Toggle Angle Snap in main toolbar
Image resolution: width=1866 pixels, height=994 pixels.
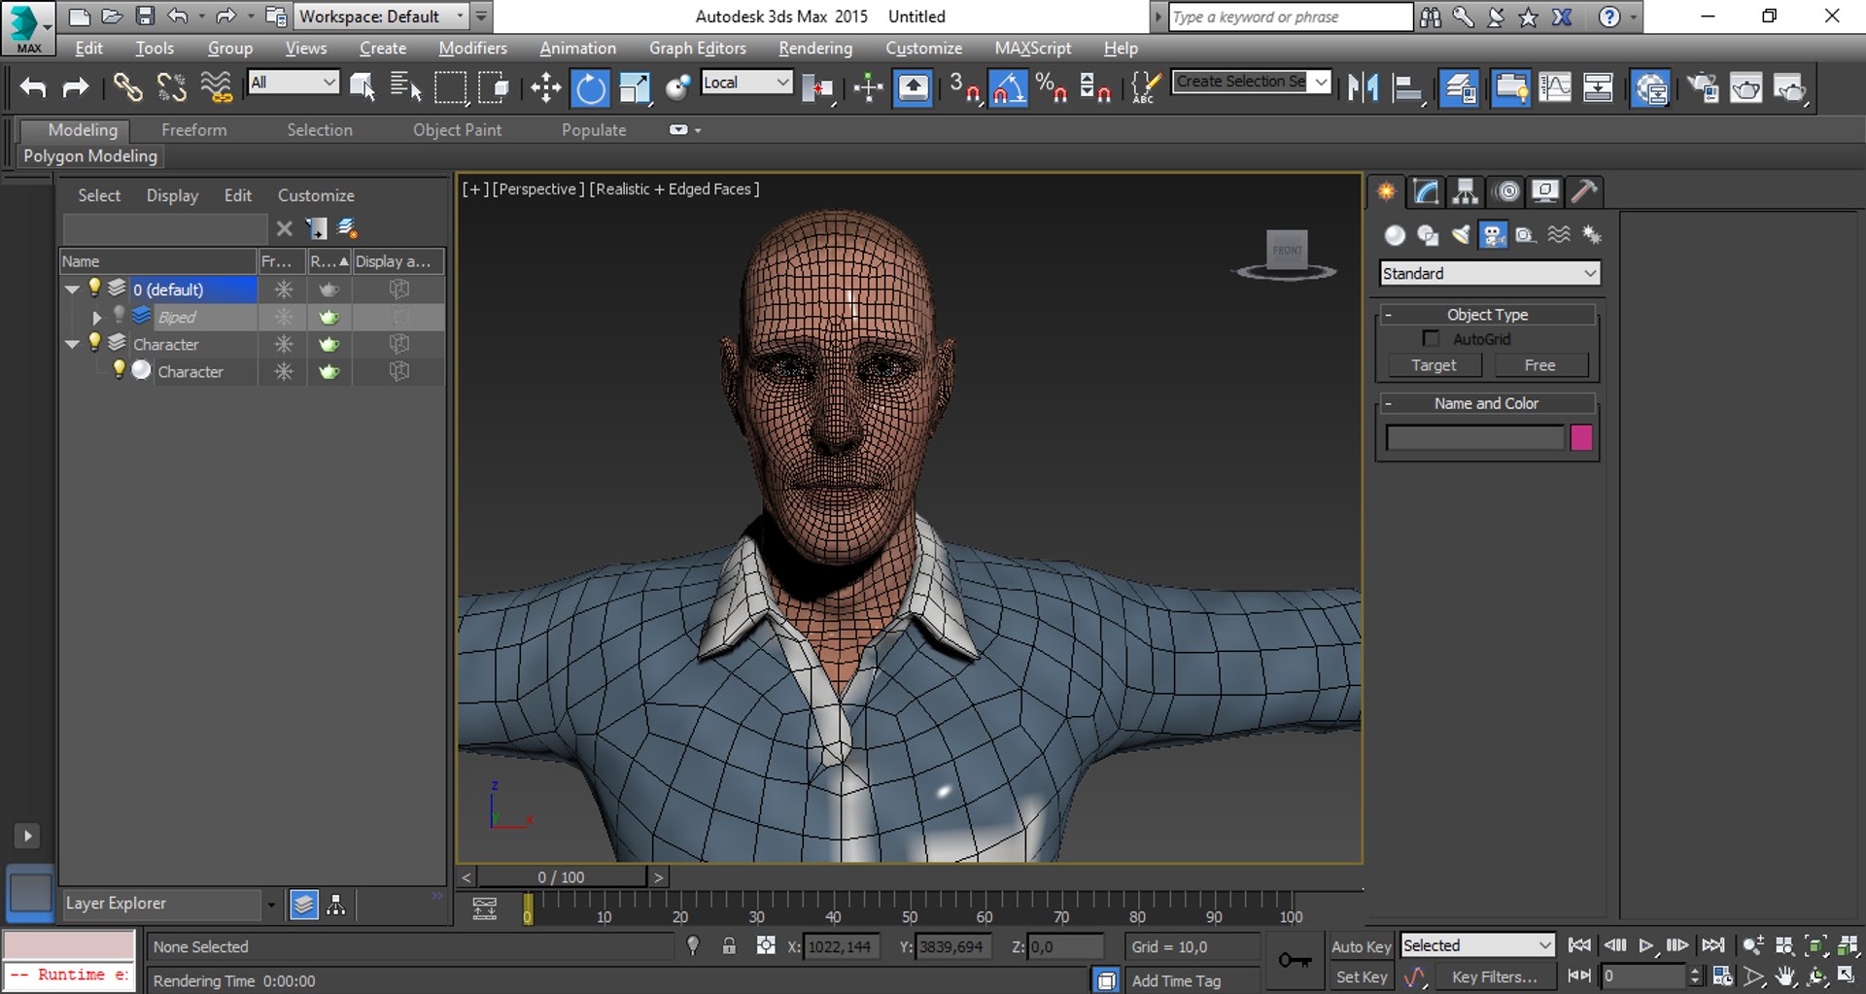click(x=1008, y=88)
